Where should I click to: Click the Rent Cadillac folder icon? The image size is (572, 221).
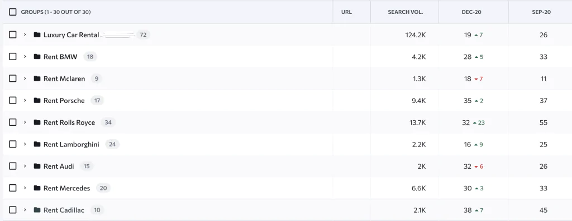point(37,210)
